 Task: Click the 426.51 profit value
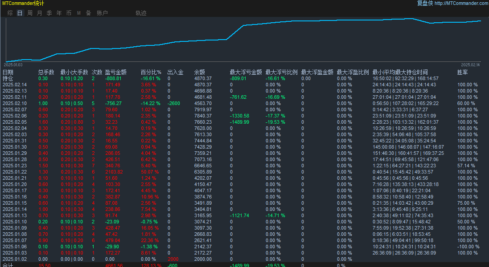pos(113,159)
